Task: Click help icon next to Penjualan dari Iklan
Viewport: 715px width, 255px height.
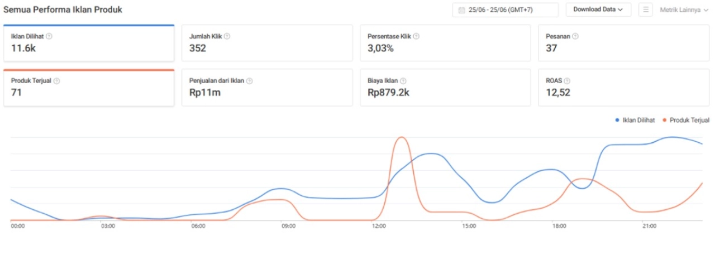Action: point(249,81)
